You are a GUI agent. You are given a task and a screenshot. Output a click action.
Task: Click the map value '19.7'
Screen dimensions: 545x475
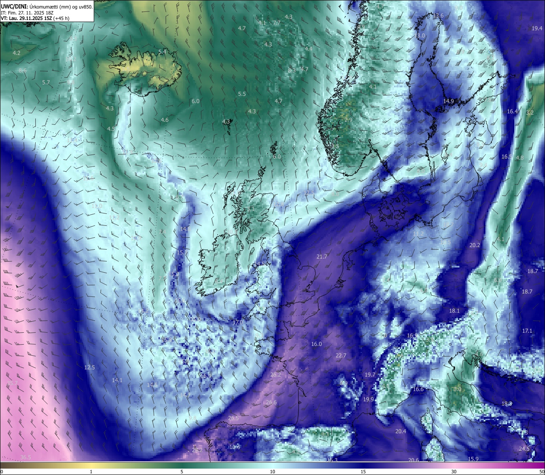(x=370, y=374)
